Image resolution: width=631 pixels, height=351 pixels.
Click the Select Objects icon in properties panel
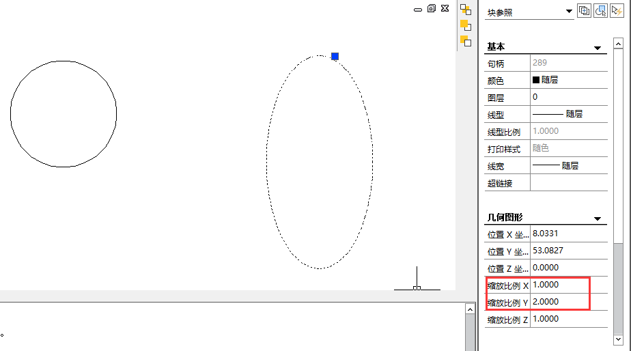pos(601,10)
